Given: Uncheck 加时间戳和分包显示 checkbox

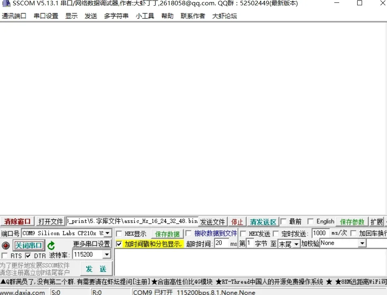Looking at the screenshot, I should (x=119, y=244).
